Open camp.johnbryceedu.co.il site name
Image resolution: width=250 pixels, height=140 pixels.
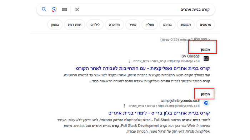coord(180,101)
